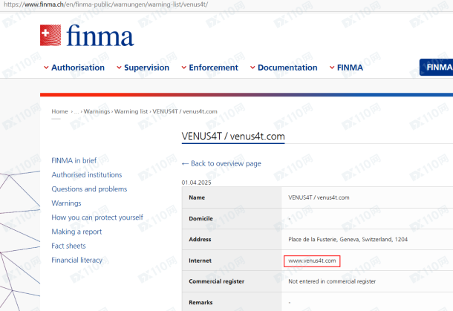Open Questions and problems sidebar link
The height and width of the screenshot is (311, 453).
point(89,189)
